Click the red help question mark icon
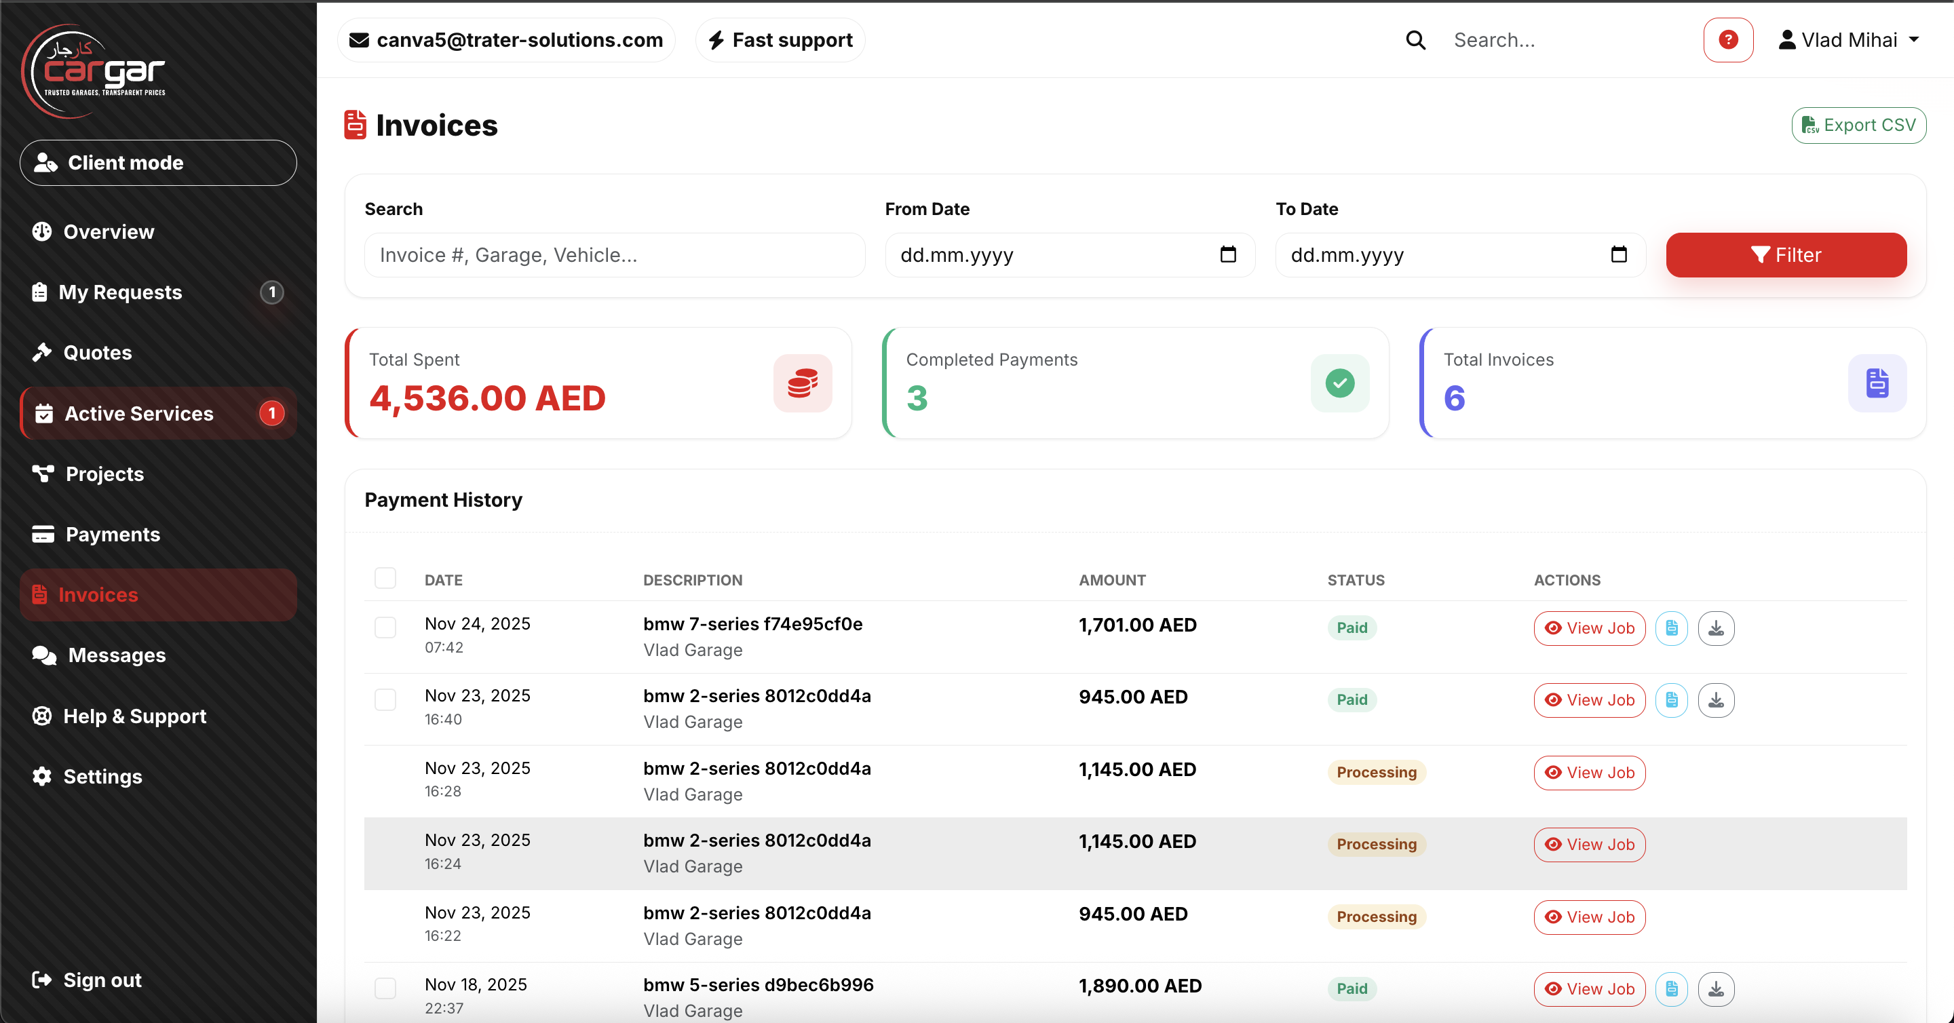 point(1727,39)
